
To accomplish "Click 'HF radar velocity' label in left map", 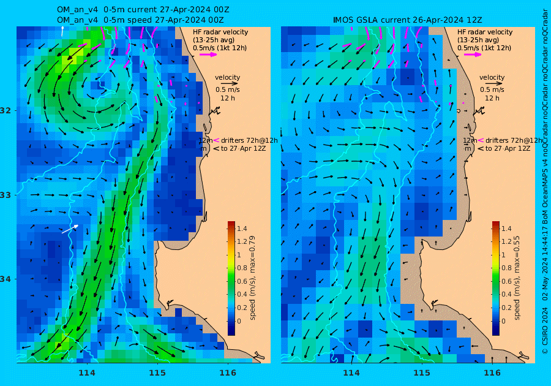I will [x=220, y=32].
